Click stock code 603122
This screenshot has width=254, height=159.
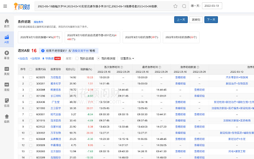(40, 127)
